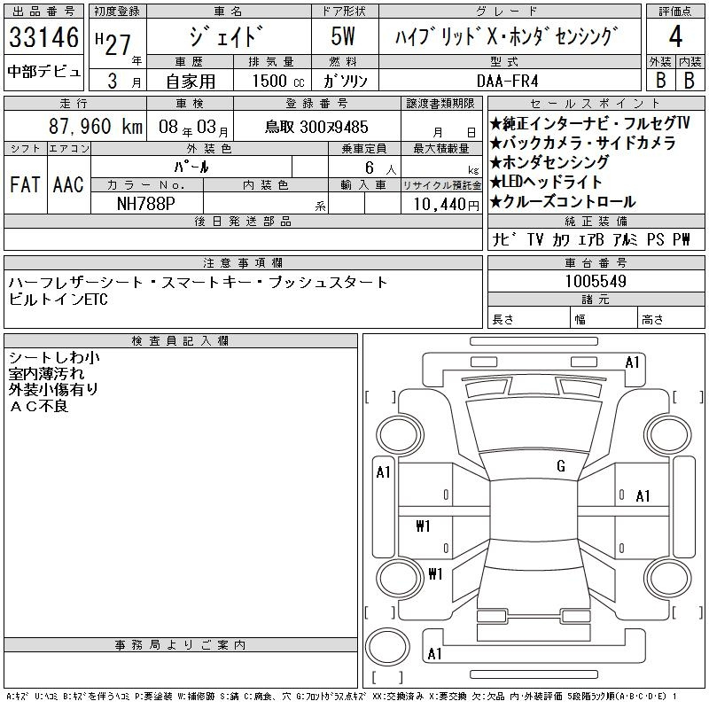Viewport: 709px width, 709px height.
Task: Select the ★クルーズコントロール sales point
Action: coord(564,202)
